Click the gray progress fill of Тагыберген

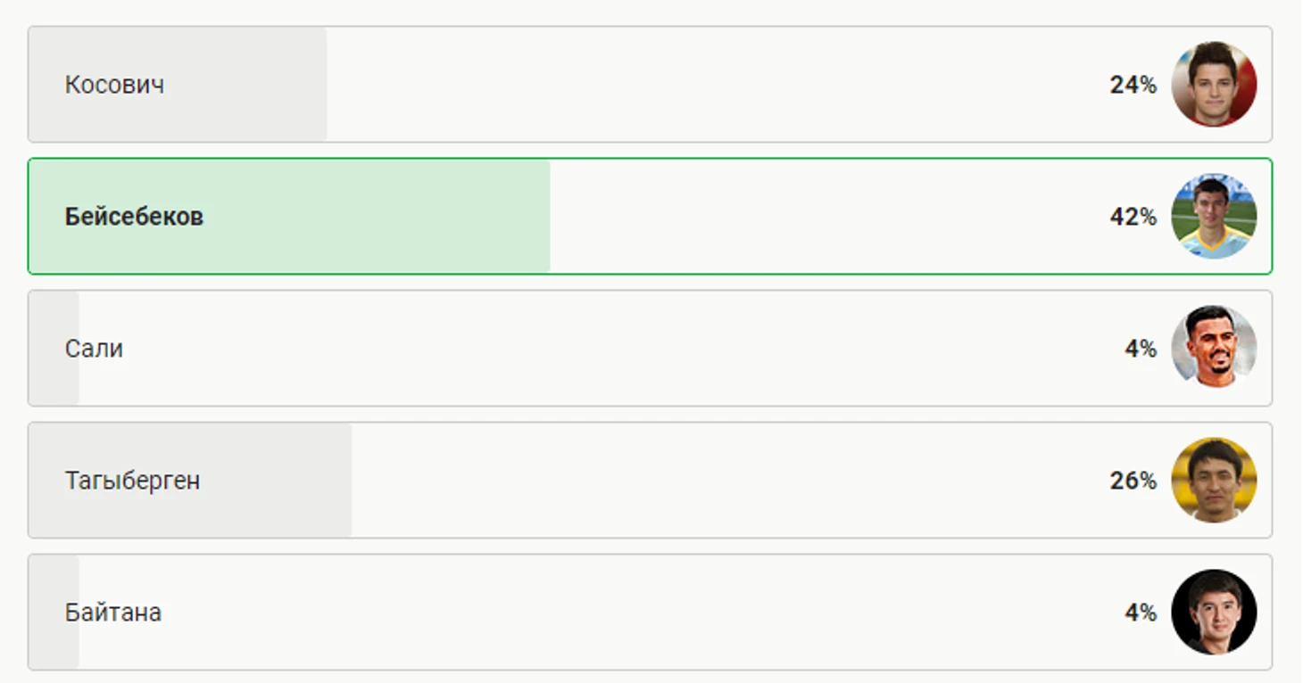click(x=190, y=480)
